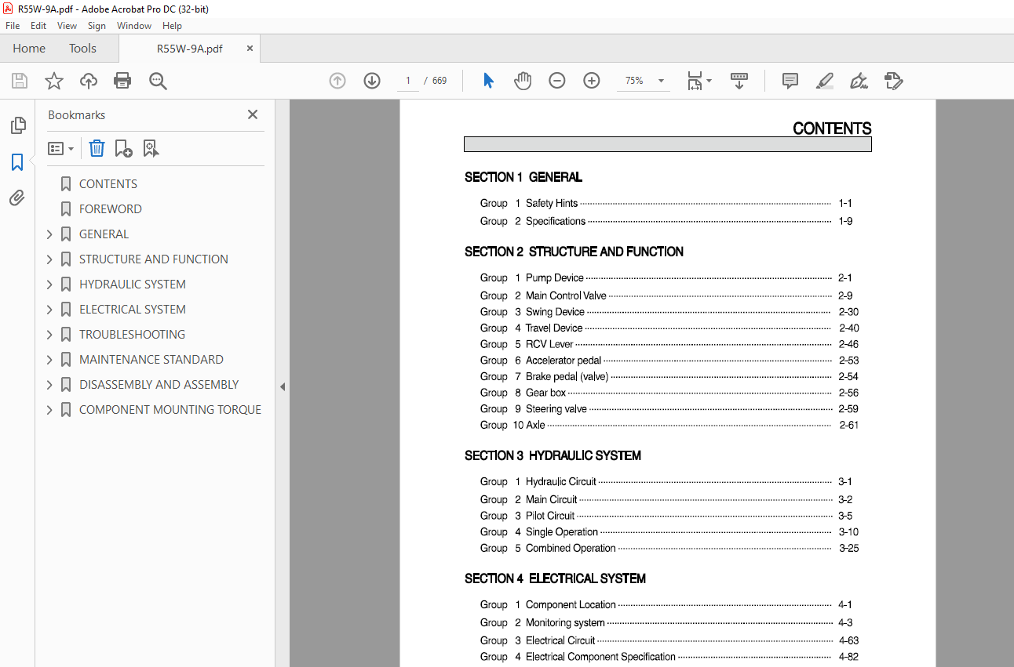Expand the HYDRAULIC SYSTEM bookmark
The width and height of the screenshot is (1014, 667).
coord(49,285)
